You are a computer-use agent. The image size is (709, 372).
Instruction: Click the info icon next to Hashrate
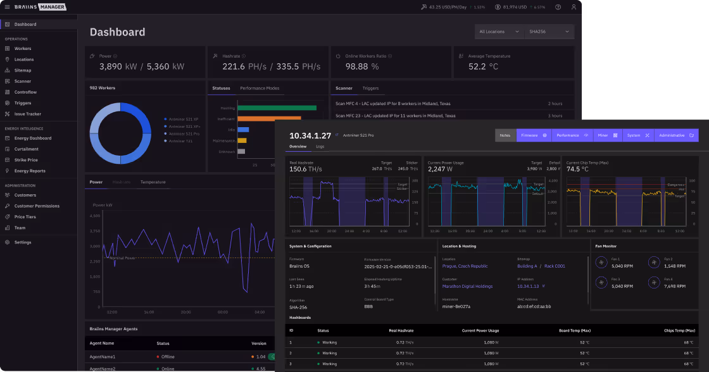coord(244,56)
